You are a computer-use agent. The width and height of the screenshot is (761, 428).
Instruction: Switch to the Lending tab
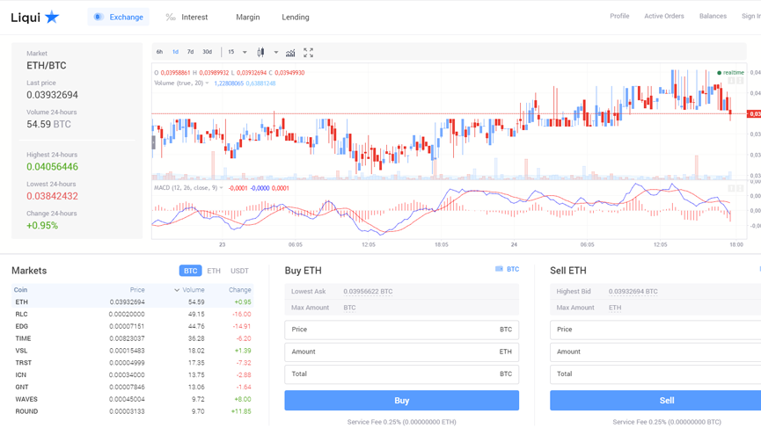point(295,17)
